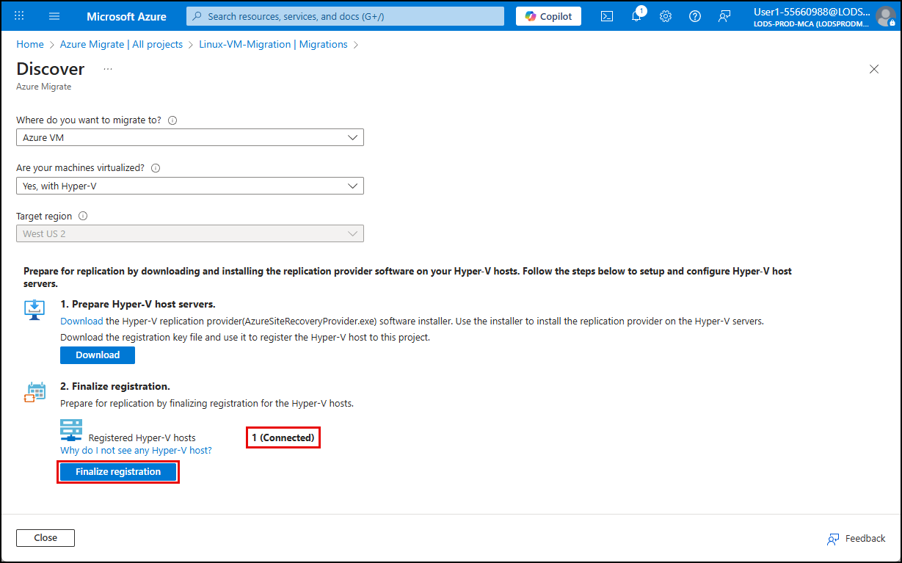902x563 pixels.
Task: Open the notifications bell
Action: pyautogui.click(x=636, y=16)
